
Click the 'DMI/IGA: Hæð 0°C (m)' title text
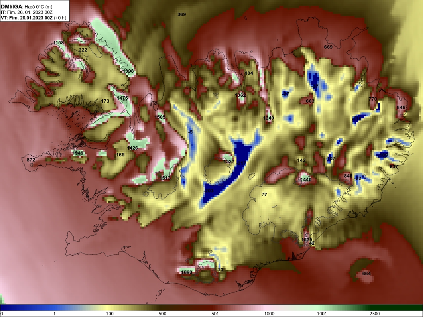(27, 6)
